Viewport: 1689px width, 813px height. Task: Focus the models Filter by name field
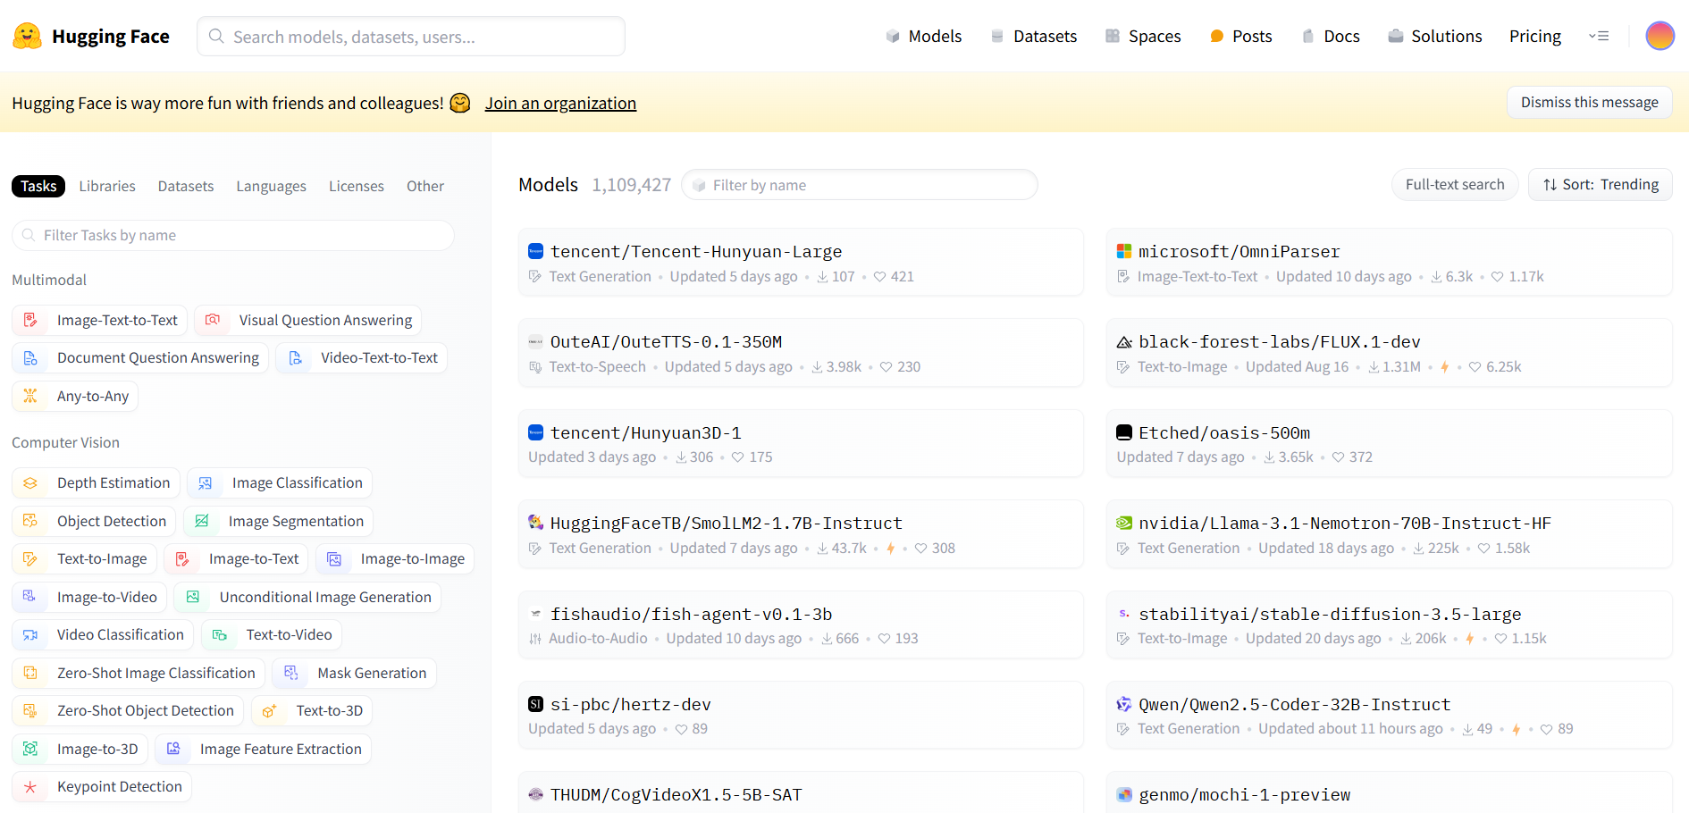[860, 185]
